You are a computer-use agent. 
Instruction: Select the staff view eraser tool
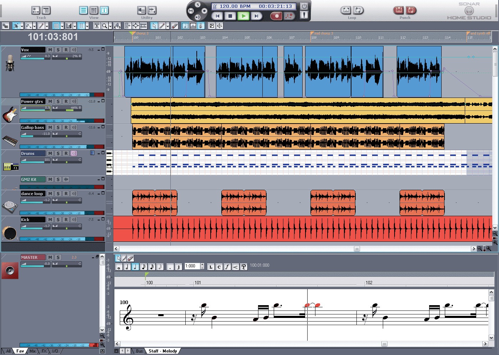click(x=130, y=258)
